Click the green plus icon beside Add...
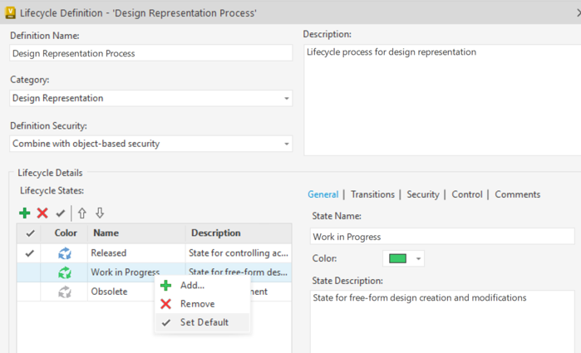The height and width of the screenshot is (353, 581). pos(165,285)
